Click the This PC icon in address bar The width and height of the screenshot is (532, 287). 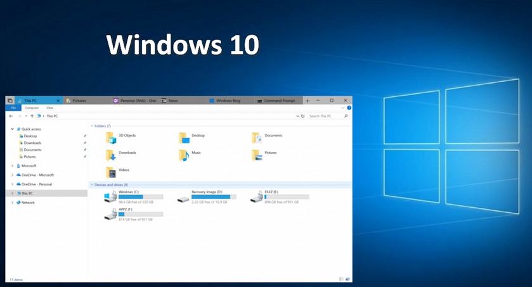[39, 116]
